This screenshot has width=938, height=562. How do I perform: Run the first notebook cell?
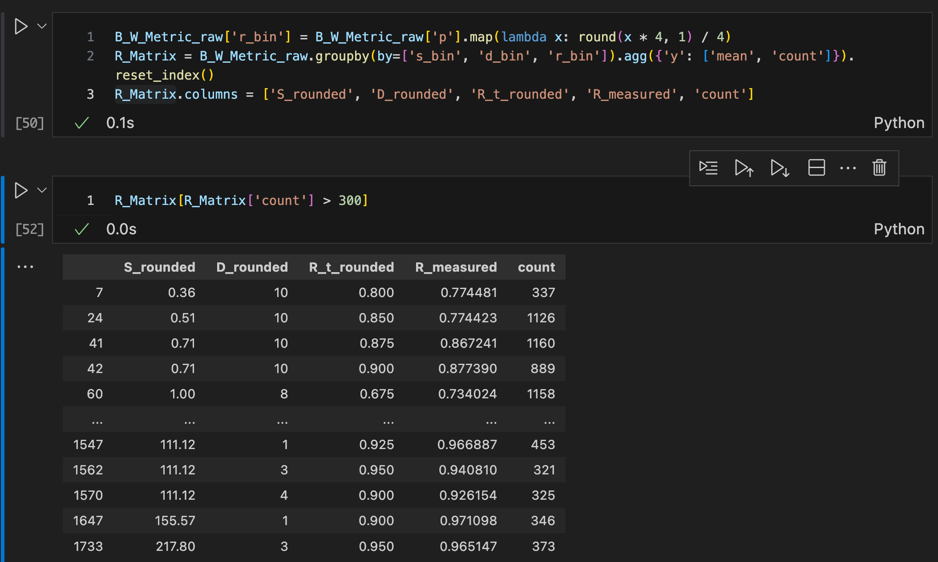click(20, 26)
